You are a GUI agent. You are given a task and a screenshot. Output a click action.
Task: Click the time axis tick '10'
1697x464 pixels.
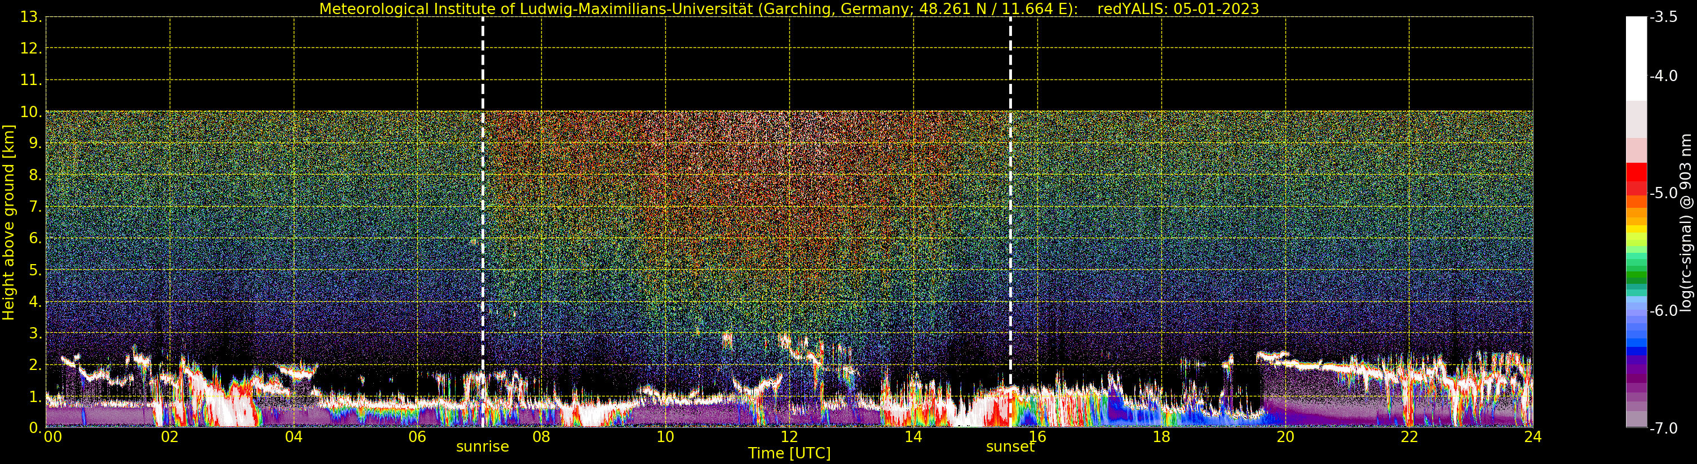tap(665, 436)
